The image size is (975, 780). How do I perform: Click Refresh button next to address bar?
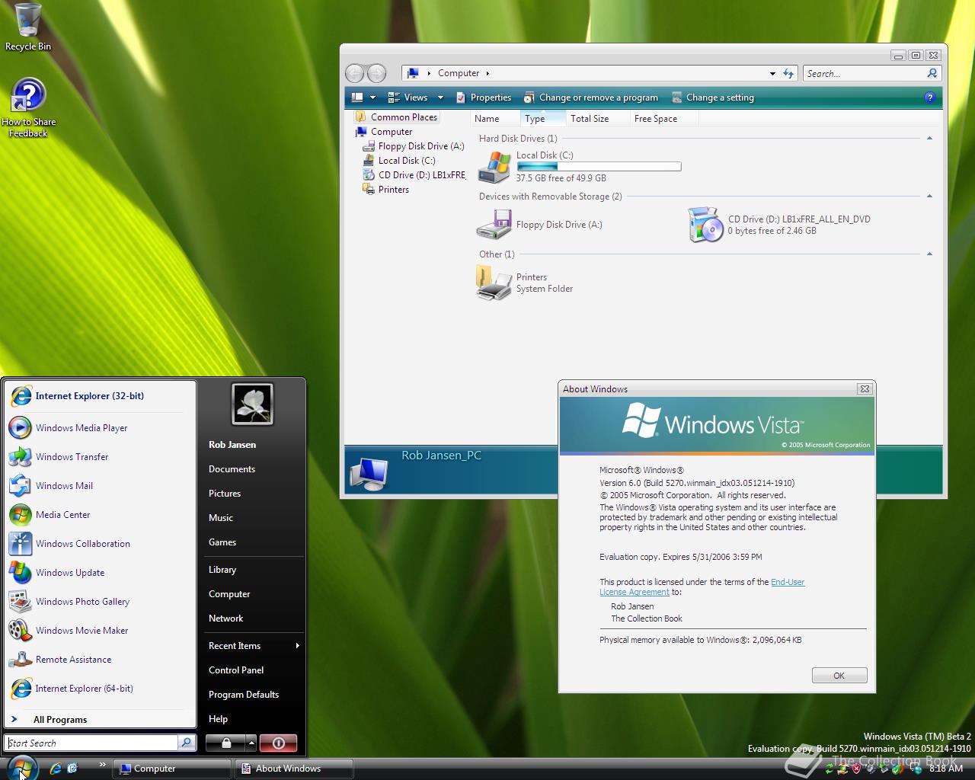tap(788, 74)
